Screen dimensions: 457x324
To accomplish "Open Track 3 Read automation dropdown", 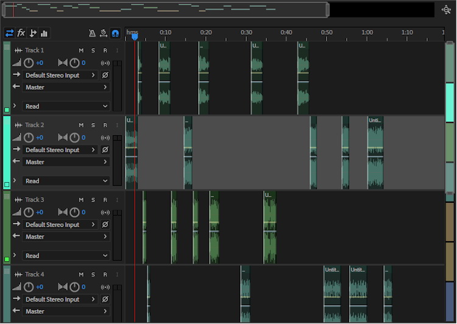I will pos(66,256).
